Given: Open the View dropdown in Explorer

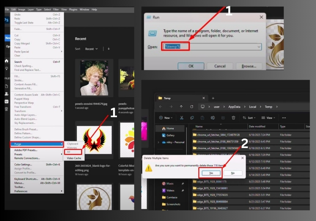Looking at the screenshot, I should coord(268,118).
